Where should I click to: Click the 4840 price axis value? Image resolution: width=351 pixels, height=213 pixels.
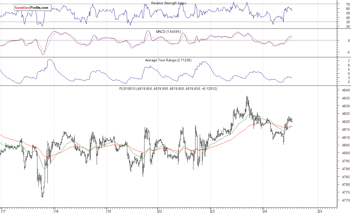[346, 90]
